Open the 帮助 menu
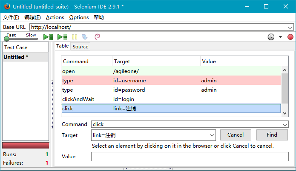296x171 pixels. (99, 17)
